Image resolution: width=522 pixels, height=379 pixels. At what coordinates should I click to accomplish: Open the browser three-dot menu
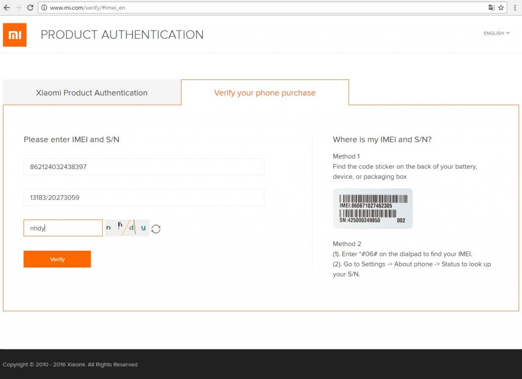[x=515, y=7]
